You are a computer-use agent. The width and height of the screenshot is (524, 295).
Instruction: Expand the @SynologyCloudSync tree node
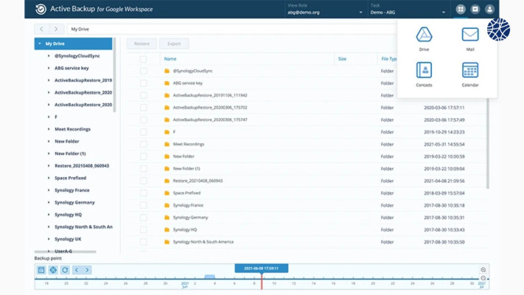(x=49, y=56)
